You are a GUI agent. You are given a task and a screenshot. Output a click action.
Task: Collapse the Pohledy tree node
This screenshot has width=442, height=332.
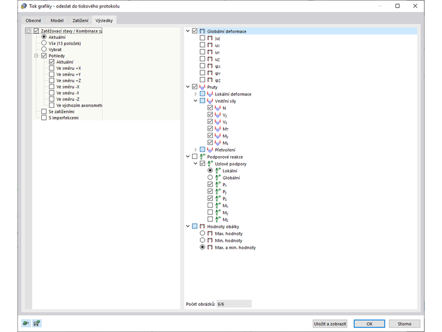tap(36, 55)
